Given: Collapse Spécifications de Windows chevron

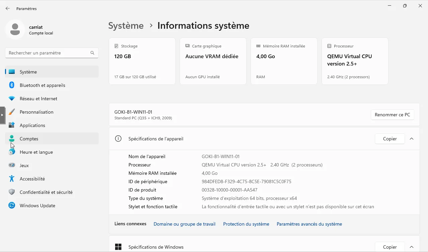Looking at the screenshot, I should (412, 247).
